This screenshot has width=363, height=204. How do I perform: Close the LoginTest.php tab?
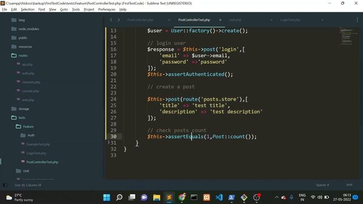(x=322, y=20)
